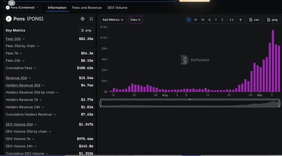Screen dimensions: 282x156
Task: Select Cumulative (C) chart mode
Action: [222, 20]
